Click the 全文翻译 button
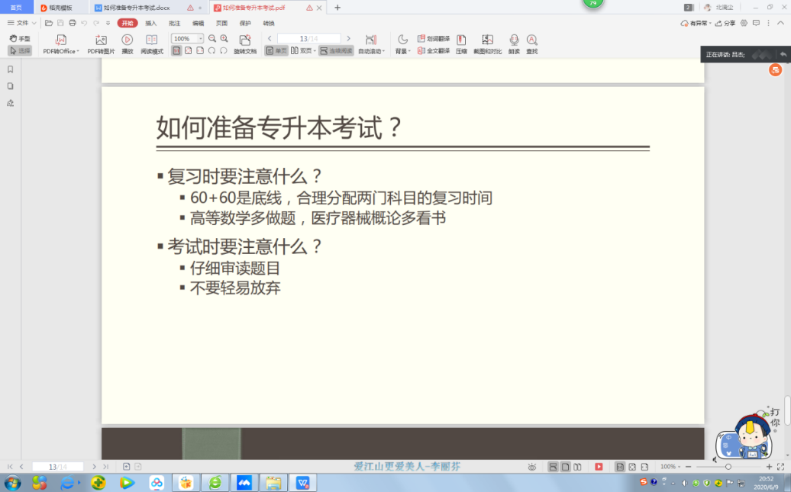Viewport: 791px width, 492px height. click(x=434, y=50)
